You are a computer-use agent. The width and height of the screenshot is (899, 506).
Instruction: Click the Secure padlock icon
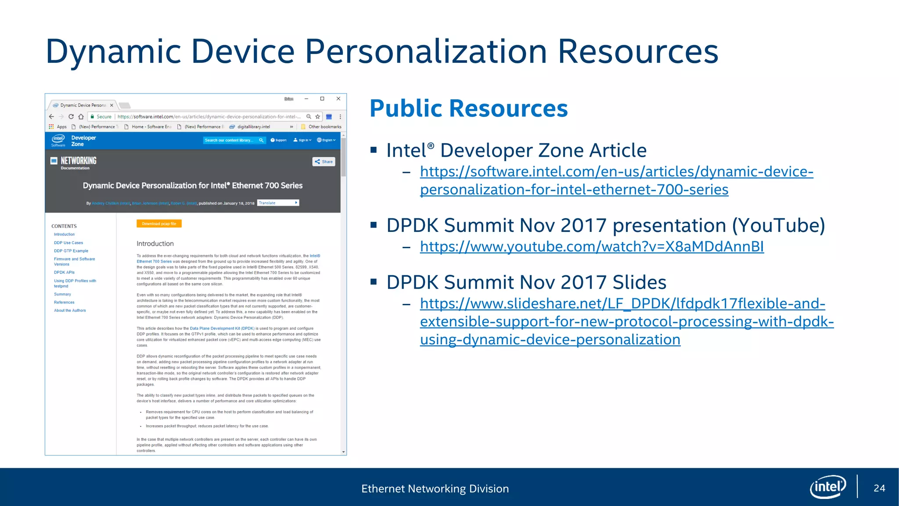[x=92, y=117]
